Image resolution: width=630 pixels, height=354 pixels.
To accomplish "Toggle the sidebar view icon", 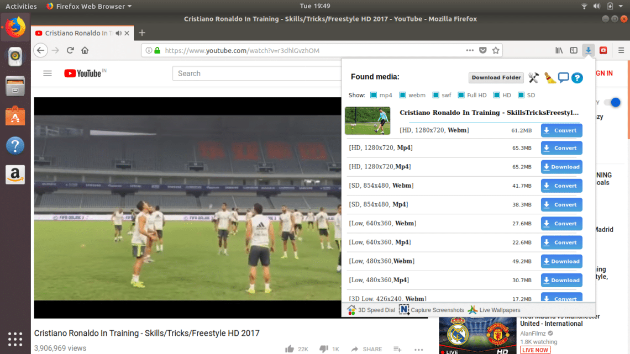I will pos(573,50).
